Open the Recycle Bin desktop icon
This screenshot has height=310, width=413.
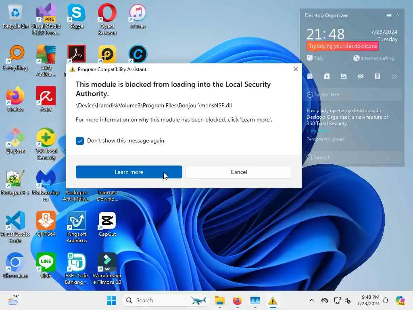15,17
